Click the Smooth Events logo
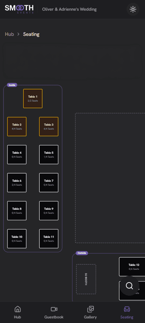 (19, 9)
